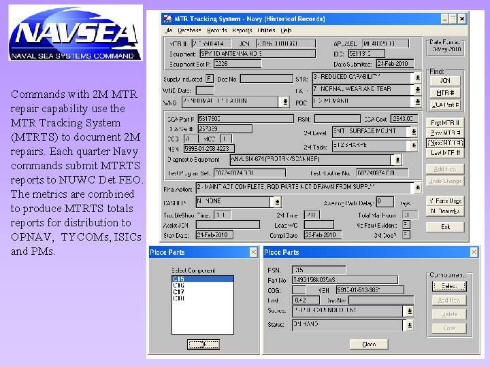Open the Parts Usage button
The height and width of the screenshot is (367, 490).
click(445, 201)
